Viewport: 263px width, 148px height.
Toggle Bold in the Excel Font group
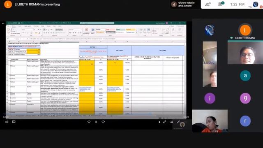[23, 33]
